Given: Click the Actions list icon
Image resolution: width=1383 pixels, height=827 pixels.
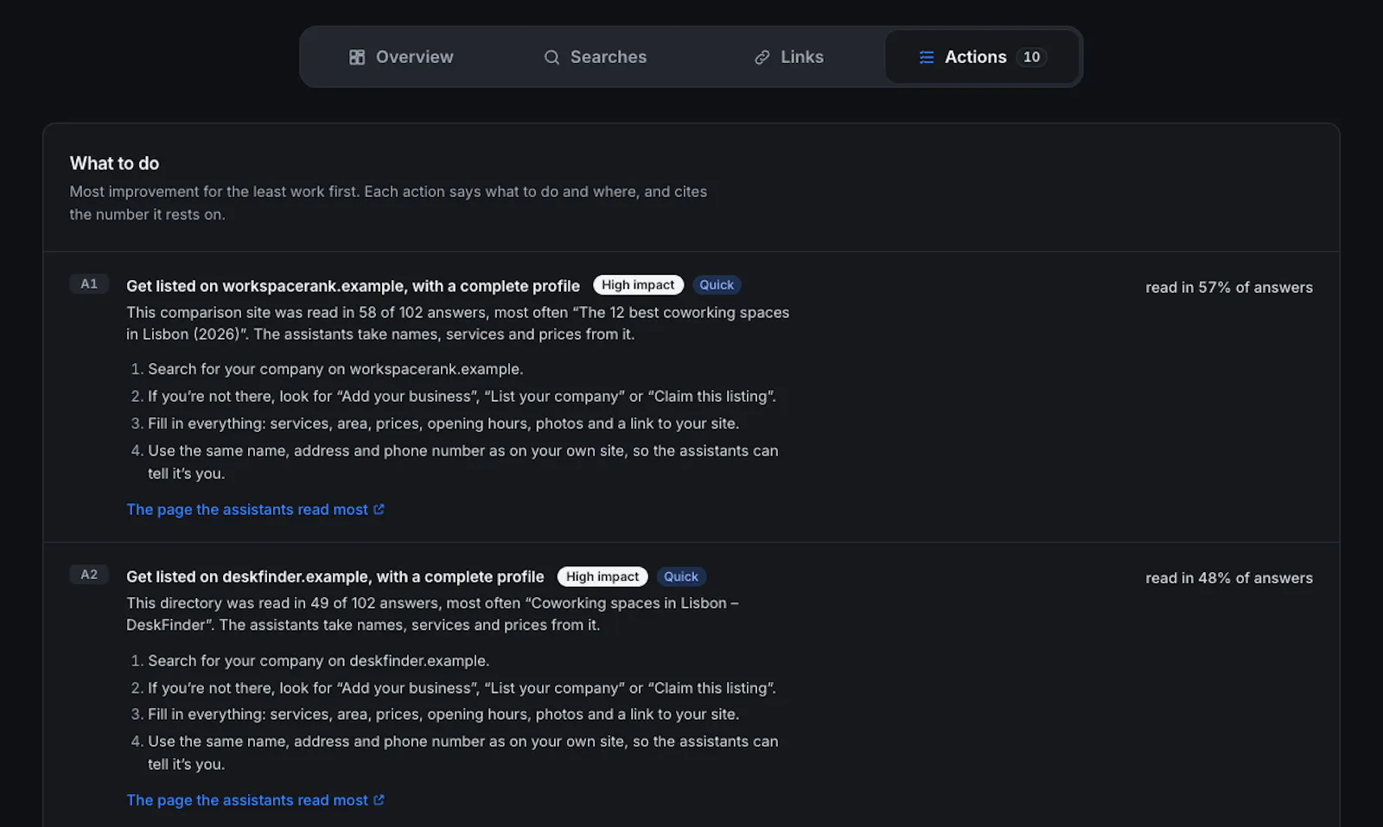Looking at the screenshot, I should (x=927, y=57).
